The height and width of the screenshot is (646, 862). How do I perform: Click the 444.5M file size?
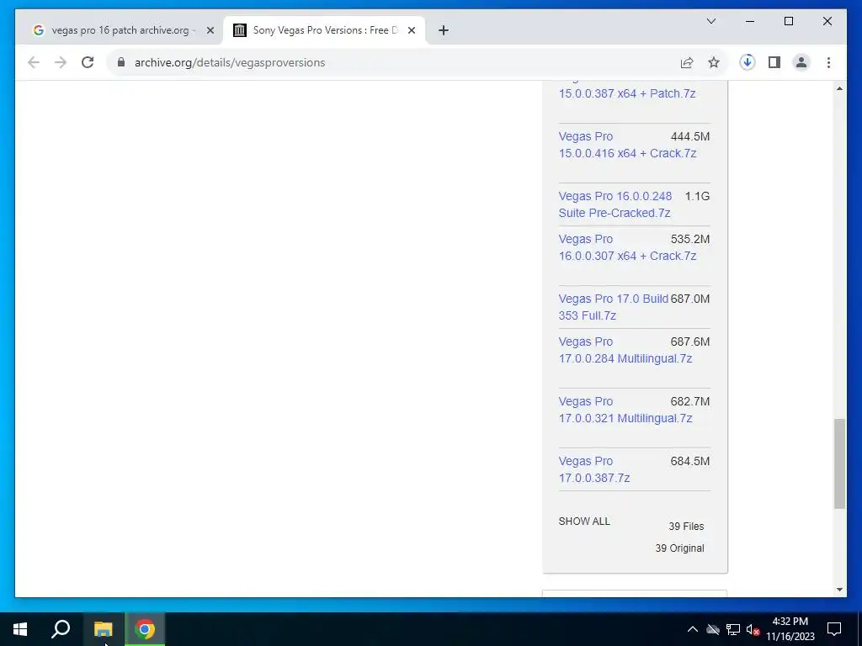(690, 136)
